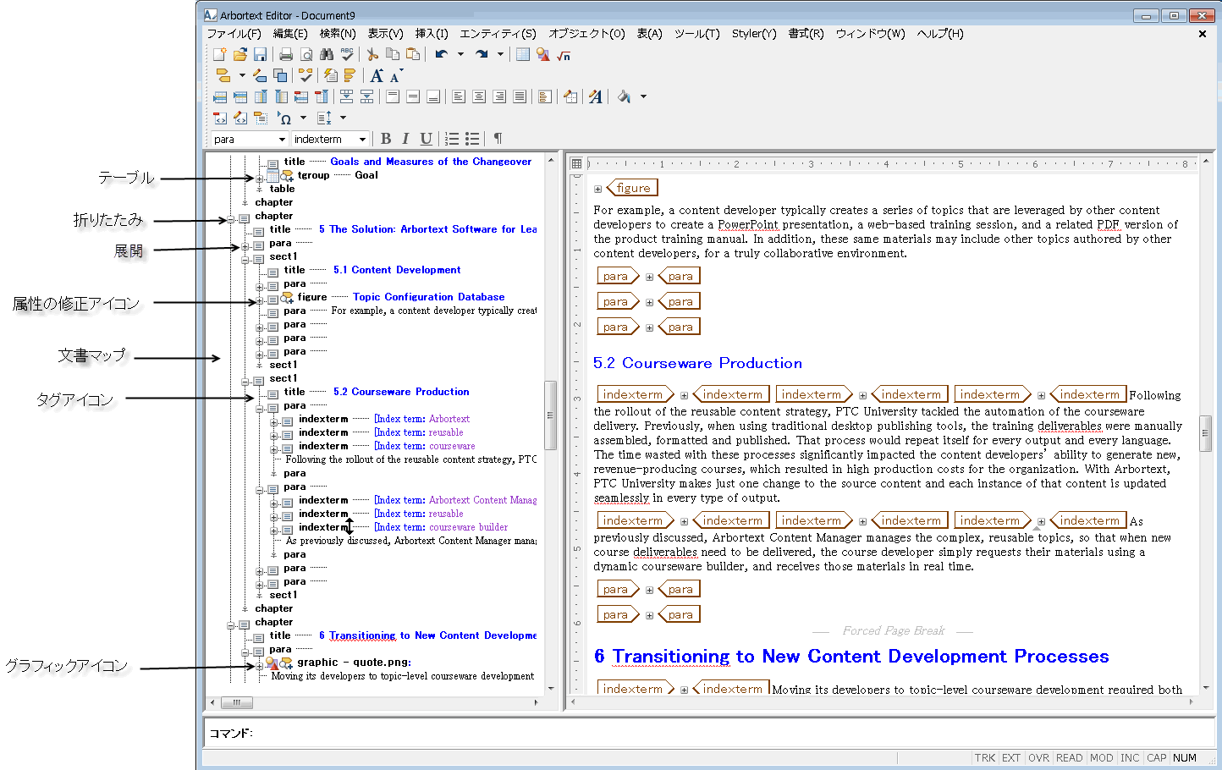Click the Insert Equation square-root icon
The height and width of the screenshot is (770, 1222).
(x=564, y=54)
